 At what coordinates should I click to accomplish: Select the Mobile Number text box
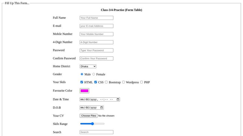96,34
